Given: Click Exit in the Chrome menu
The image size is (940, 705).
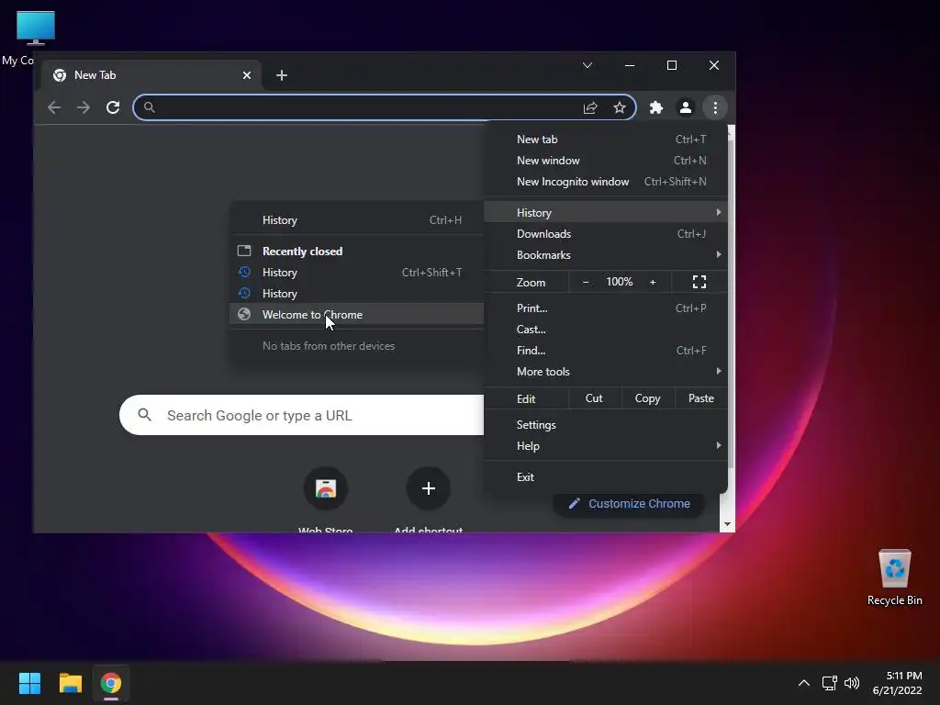Looking at the screenshot, I should coord(606,477).
